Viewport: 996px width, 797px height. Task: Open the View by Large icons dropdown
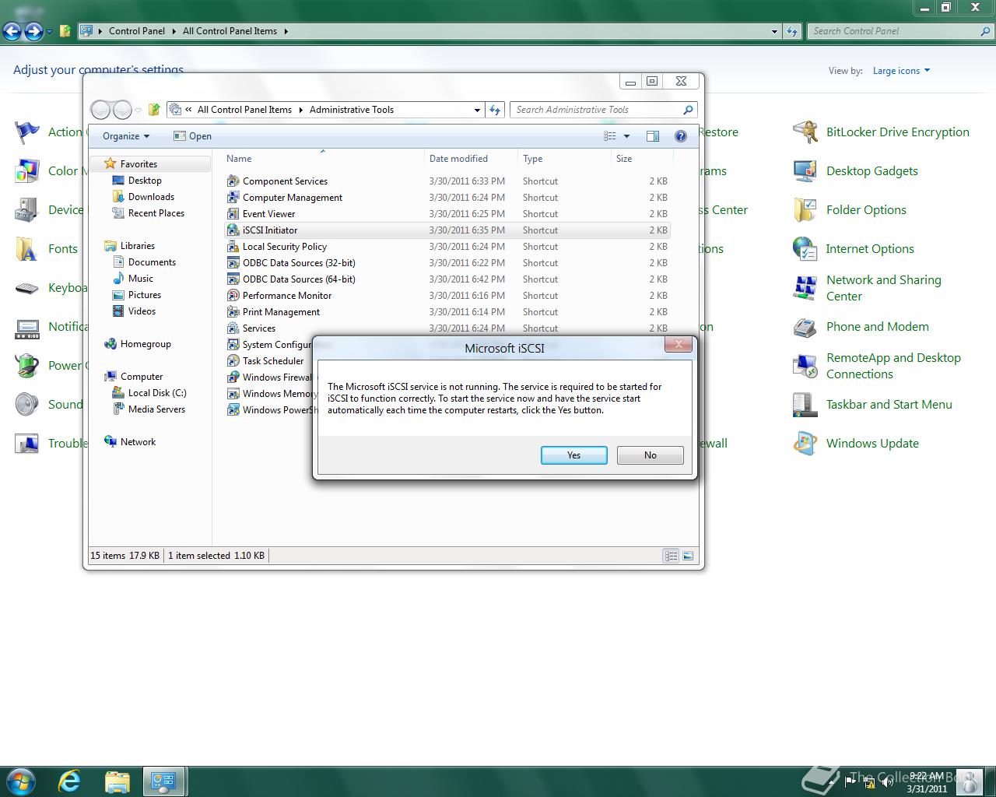click(x=901, y=71)
